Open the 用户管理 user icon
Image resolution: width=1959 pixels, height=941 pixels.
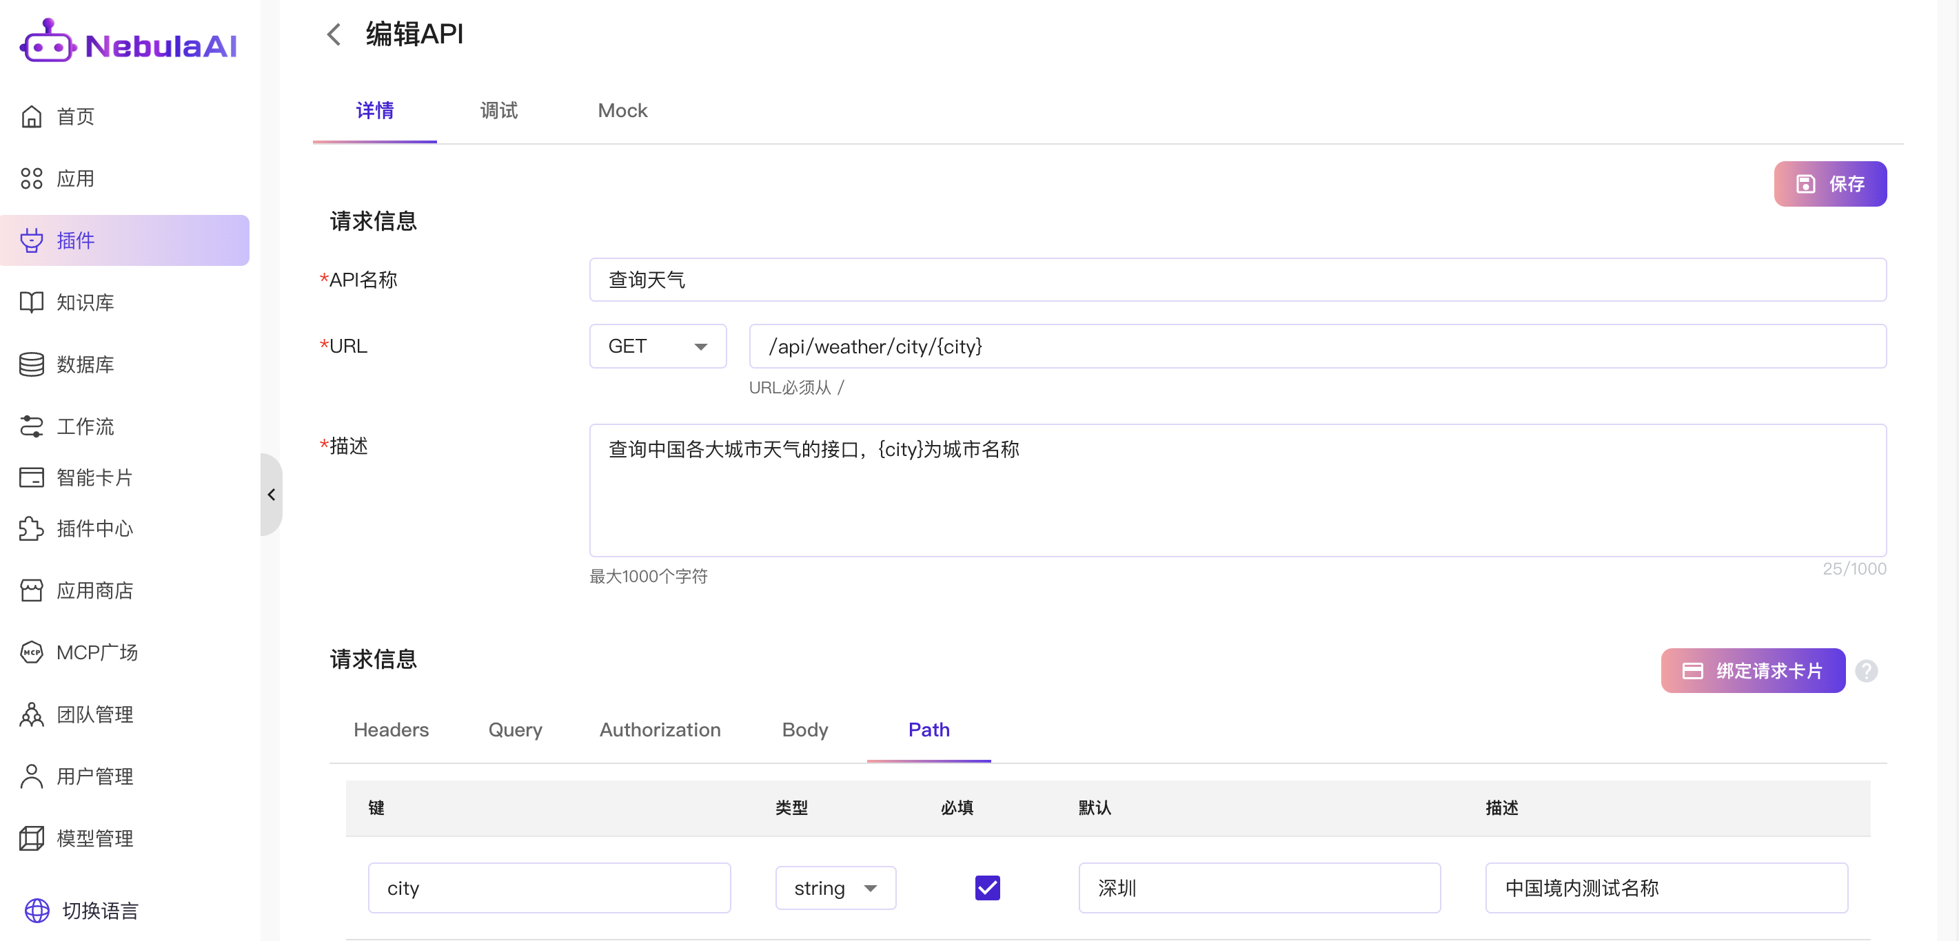pos(31,776)
